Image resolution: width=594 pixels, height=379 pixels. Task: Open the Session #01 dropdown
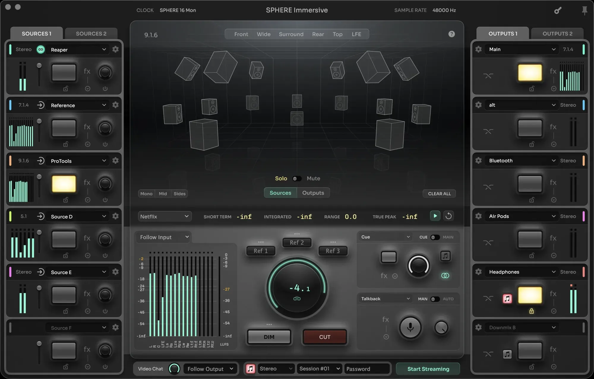click(x=319, y=369)
